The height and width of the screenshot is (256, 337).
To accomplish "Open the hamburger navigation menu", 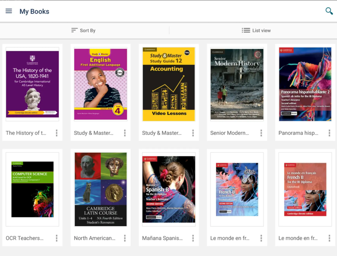I will tap(9, 11).
